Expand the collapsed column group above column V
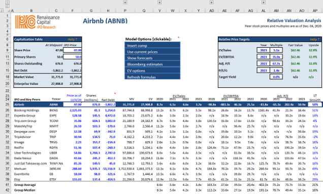The width and height of the screenshot is (323, 194). click(x=159, y=3)
